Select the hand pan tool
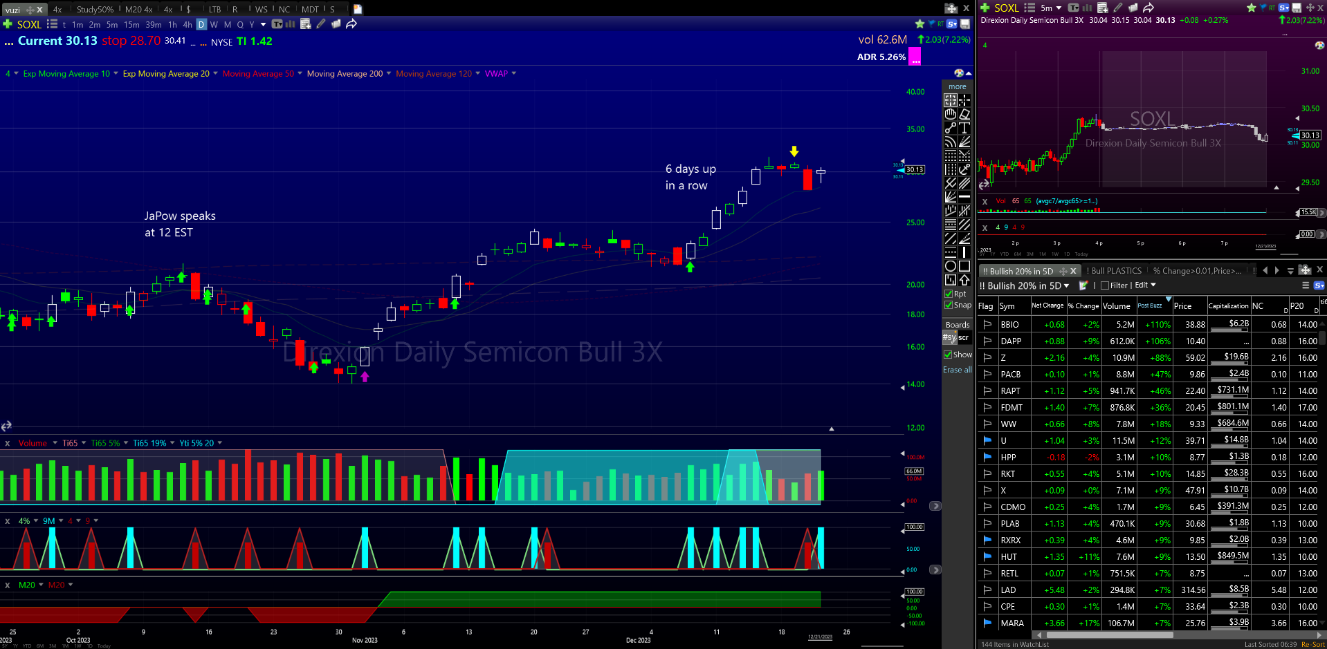Screen dimensions: 1327x649 click(951, 114)
